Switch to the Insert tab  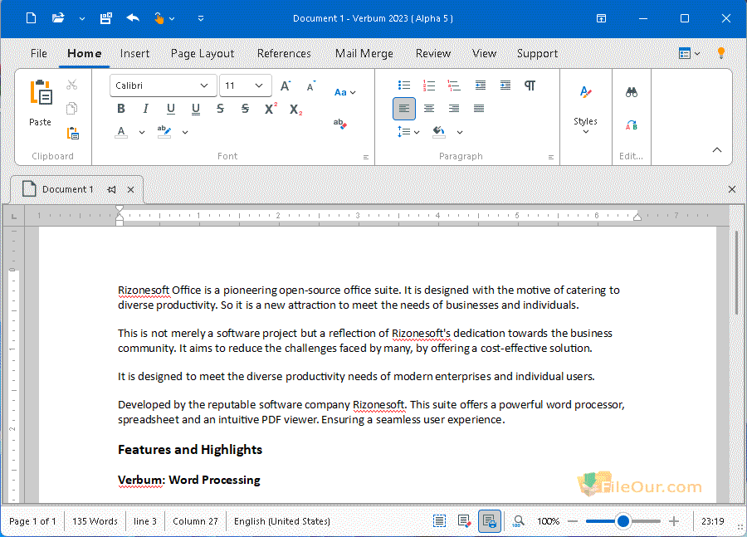coord(134,53)
